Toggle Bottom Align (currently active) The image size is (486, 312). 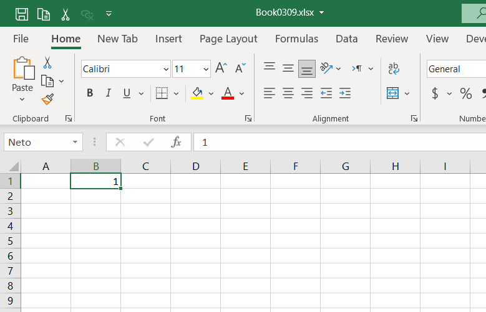(307, 69)
